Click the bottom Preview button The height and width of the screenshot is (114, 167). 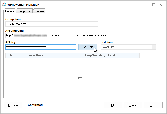(13, 105)
